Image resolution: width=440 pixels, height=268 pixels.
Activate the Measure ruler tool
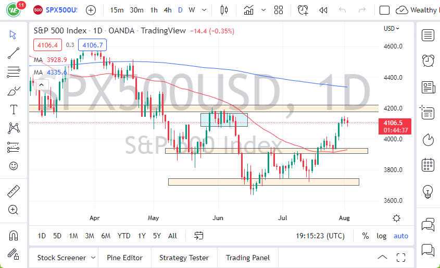(14, 191)
